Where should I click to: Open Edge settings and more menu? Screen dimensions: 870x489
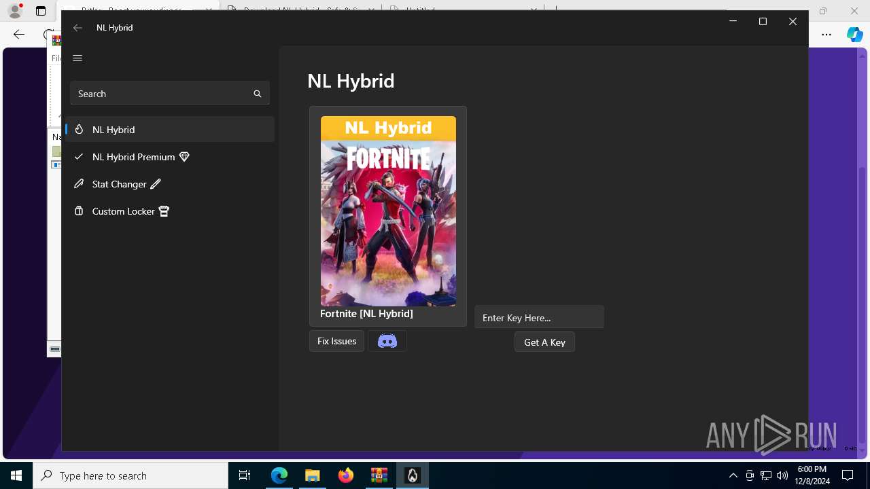[x=826, y=35]
